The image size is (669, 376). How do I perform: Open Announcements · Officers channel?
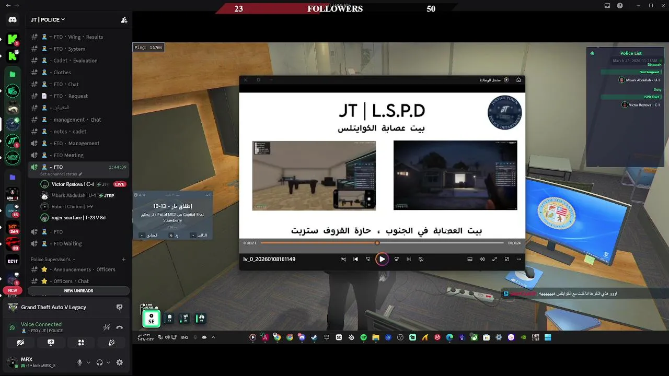[78, 269]
